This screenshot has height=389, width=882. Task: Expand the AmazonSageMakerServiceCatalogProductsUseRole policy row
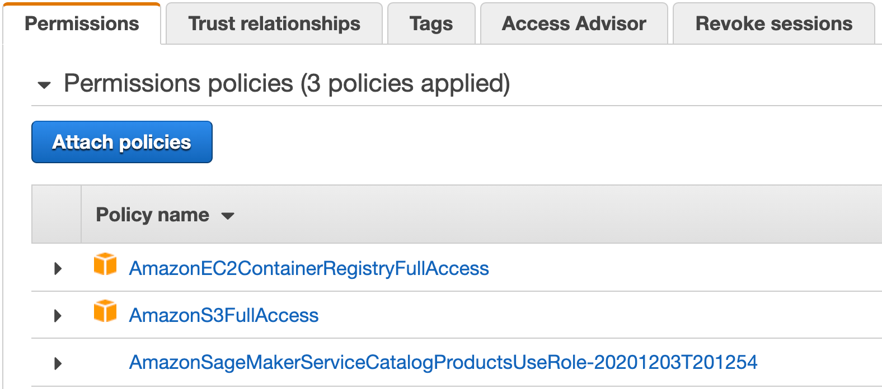(58, 364)
